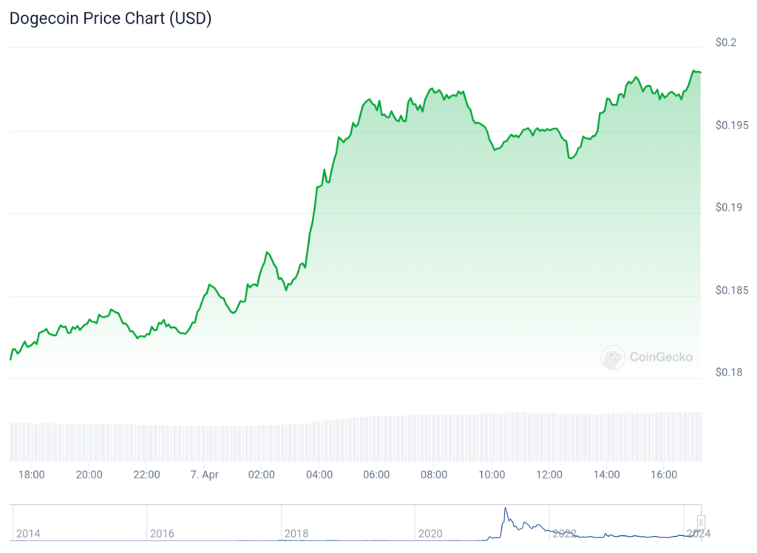Click the CoinGecko gecko logo watermark

[x=613, y=358]
